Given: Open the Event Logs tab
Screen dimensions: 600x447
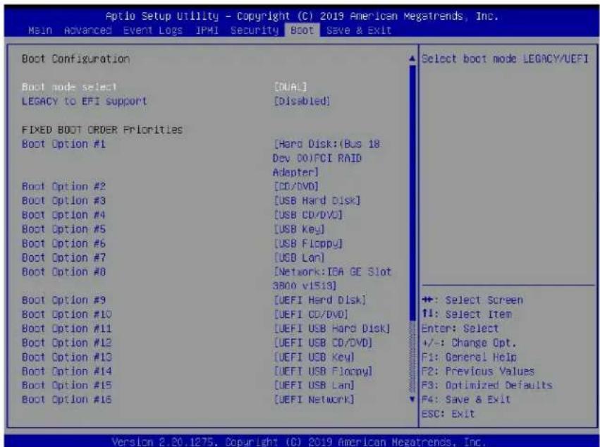Looking at the screenshot, I should (152, 30).
